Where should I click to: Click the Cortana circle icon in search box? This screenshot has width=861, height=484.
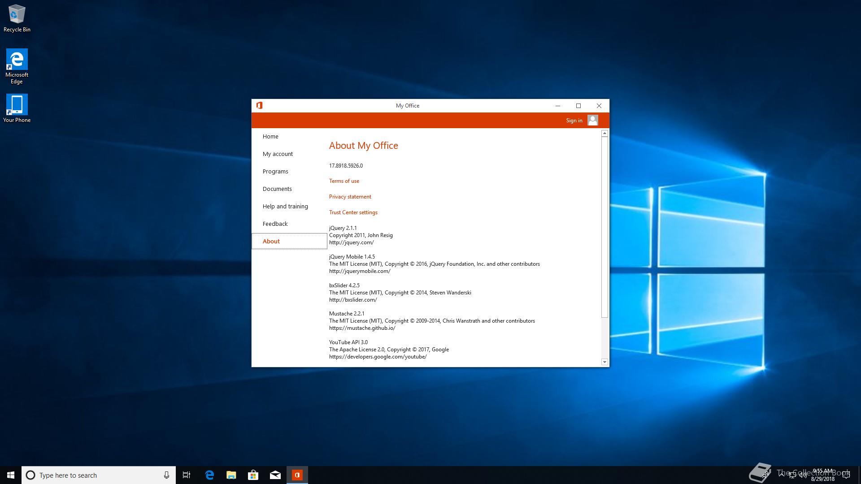(30, 475)
